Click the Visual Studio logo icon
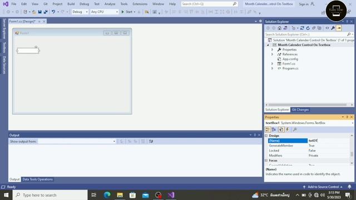The height and width of the screenshot is (200, 356). [x=6, y=4]
